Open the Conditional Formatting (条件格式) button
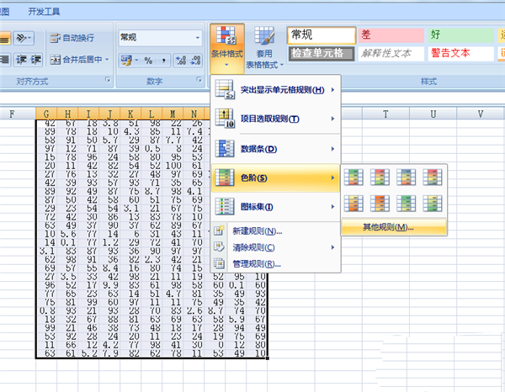The image size is (505, 392). click(227, 48)
